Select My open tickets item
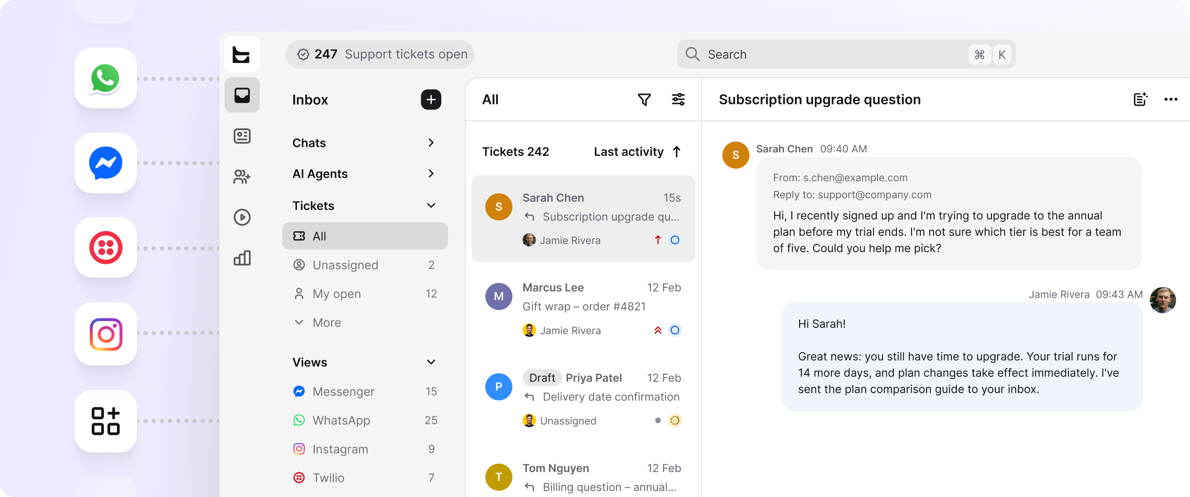1190x497 pixels. (x=365, y=294)
